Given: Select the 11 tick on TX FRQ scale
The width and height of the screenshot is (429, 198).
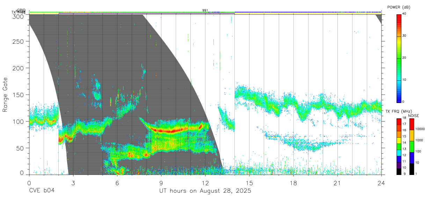Looking at the screenshot, I should click(x=404, y=162).
